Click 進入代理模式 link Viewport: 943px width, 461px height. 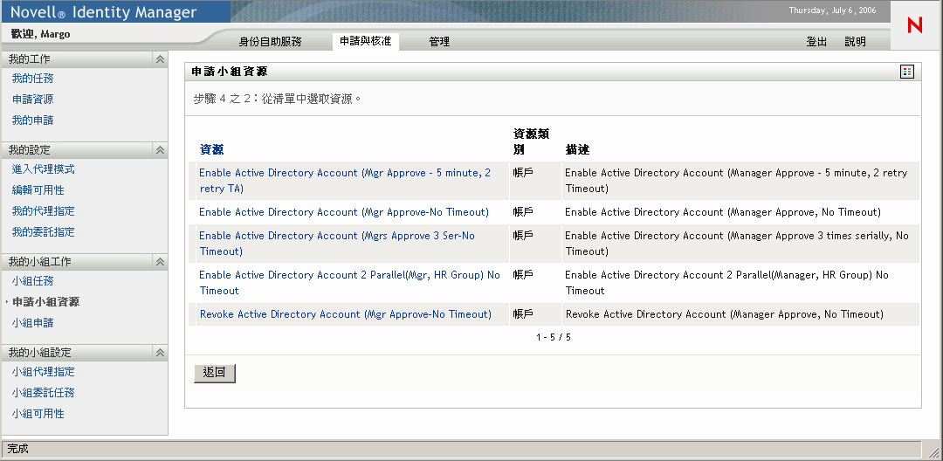44,169
